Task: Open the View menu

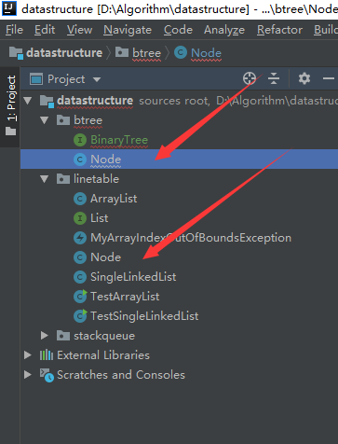Action: click(79, 30)
